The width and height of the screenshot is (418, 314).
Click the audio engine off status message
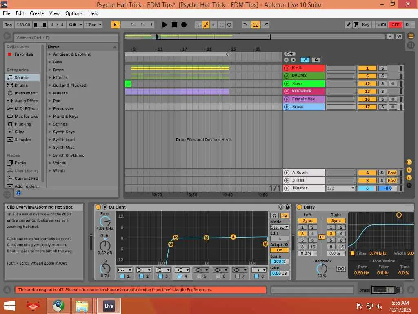coord(141,290)
